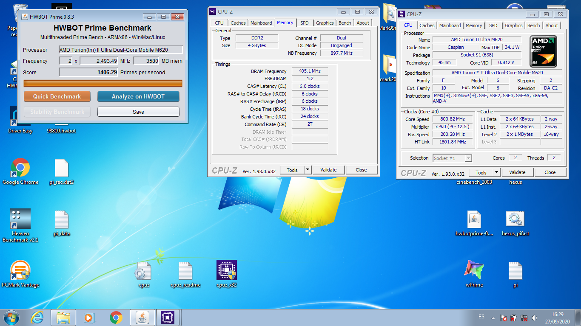Switch to Memory tab in right CPU-Z window
The height and width of the screenshot is (326, 581).
[x=474, y=25]
